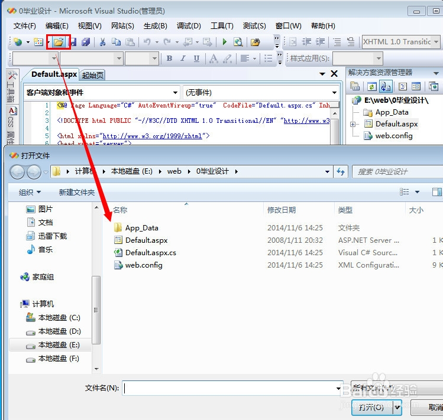Click Nest Related Files icon in Solution Explorer
Viewport: 443px width, 420px height.
click(386, 86)
